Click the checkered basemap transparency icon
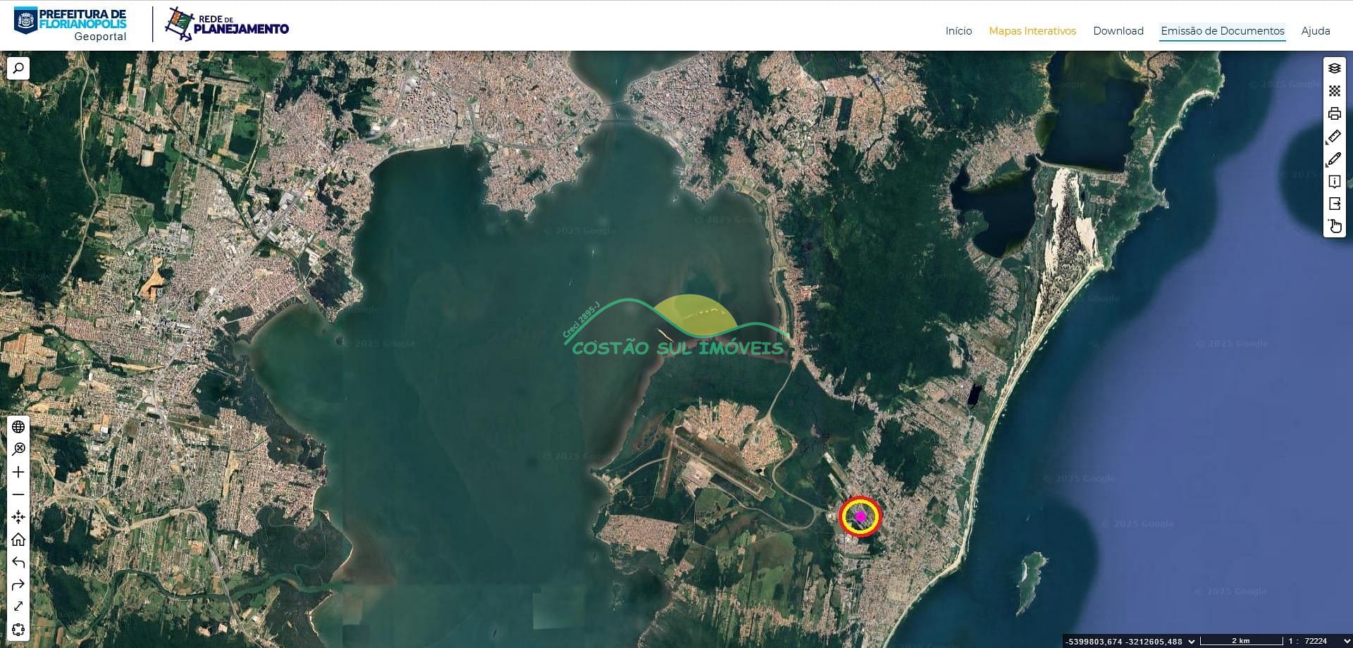 (x=1334, y=91)
